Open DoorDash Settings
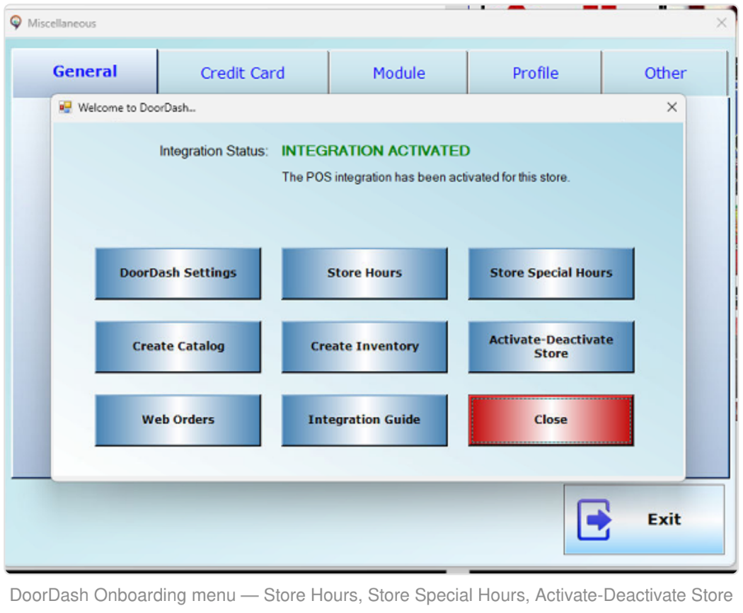This screenshot has height=613, width=743. [178, 273]
